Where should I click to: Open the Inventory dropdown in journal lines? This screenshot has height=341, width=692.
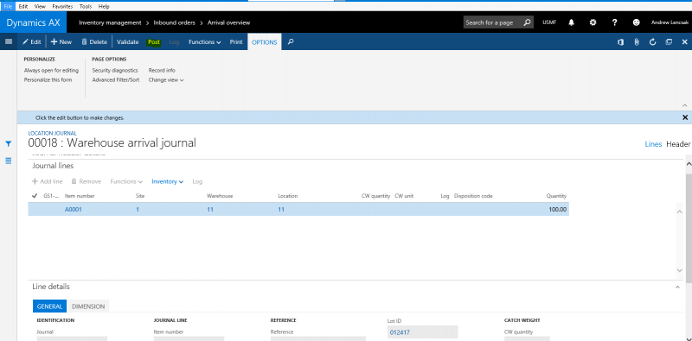(167, 181)
